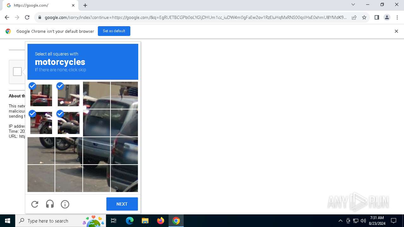Viewport: 404px width, 227px height.
Task: Go back to previous page
Action: (x=7, y=17)
